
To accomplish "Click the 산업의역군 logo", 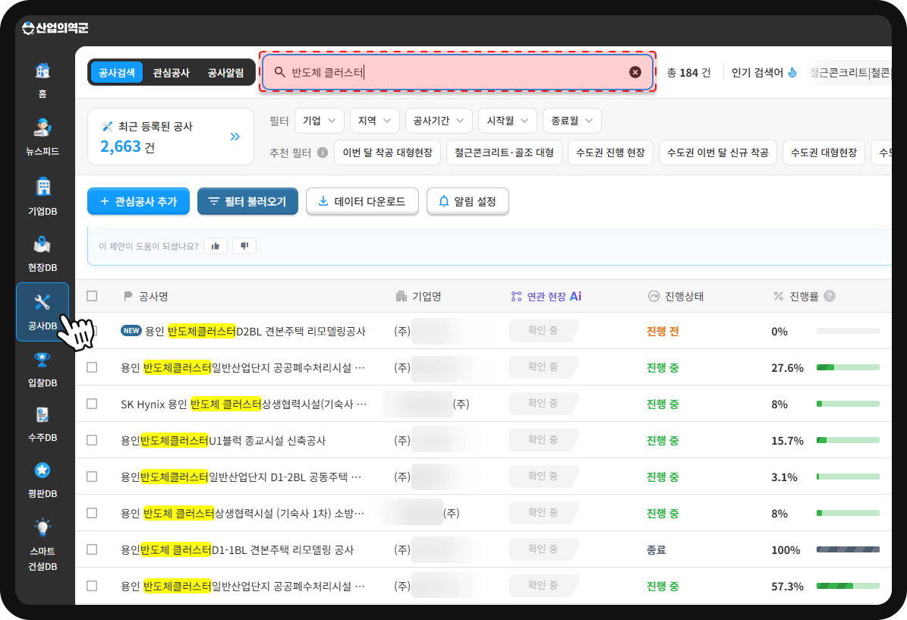I will [x=55, y=28].
